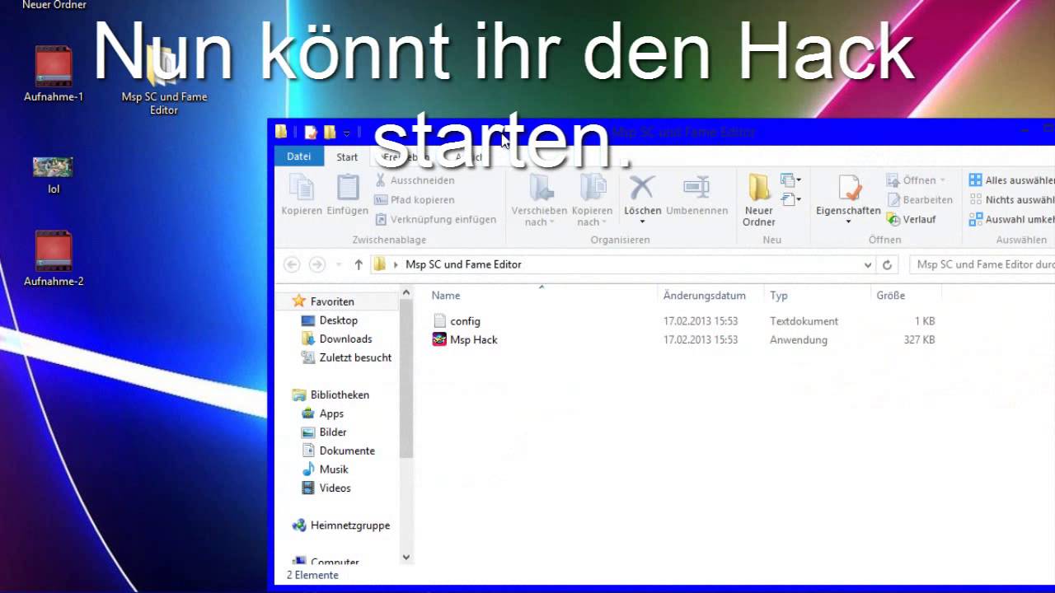Choose Pfad kopieren in the ribbon
Image resolution: width=1055 pixels, height=593 pixels.
pyautogui.click(x=414, y=200)
